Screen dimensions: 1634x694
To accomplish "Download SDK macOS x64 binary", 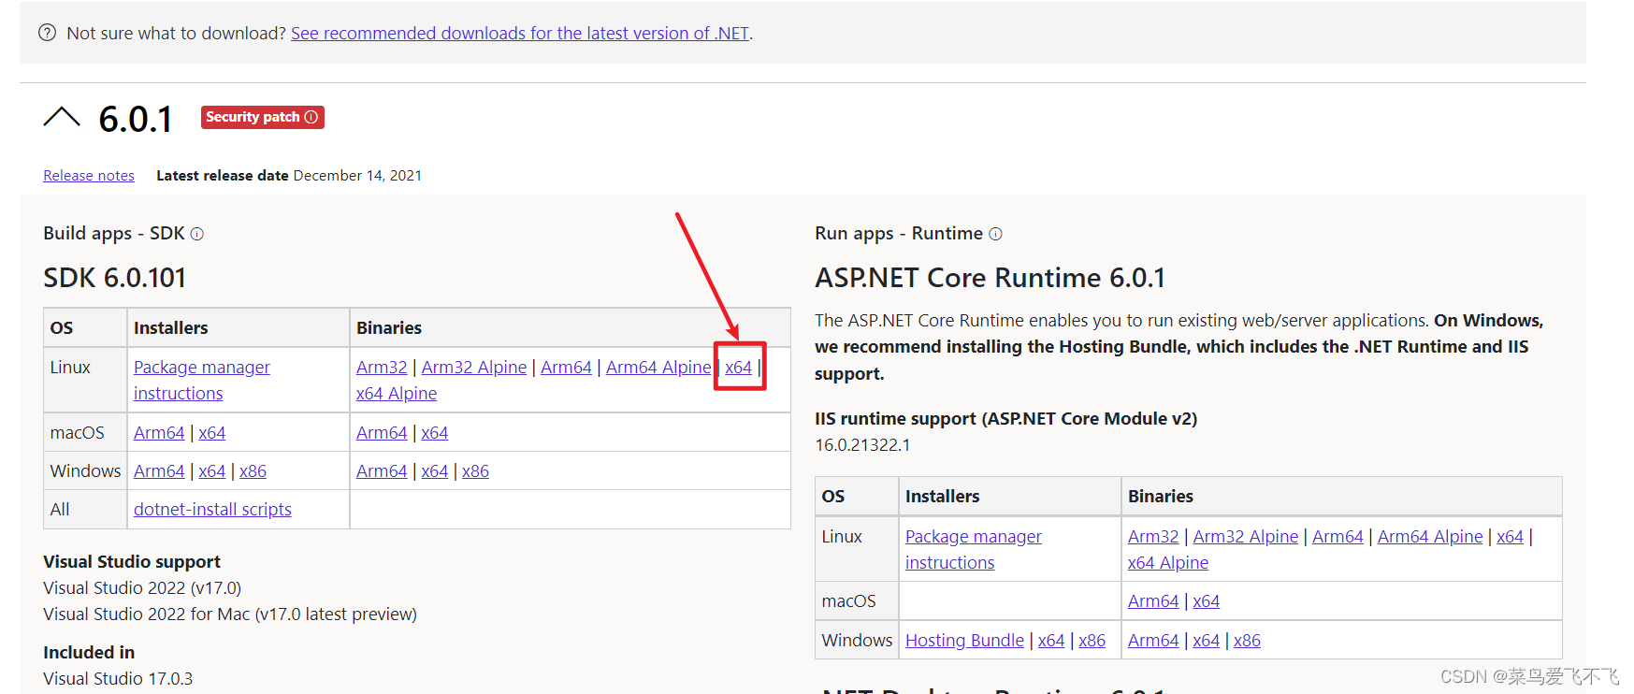I will click(435, 433).
